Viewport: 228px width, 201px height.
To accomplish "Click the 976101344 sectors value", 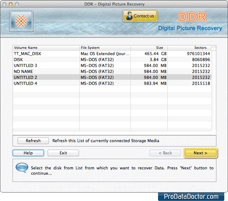I will (198, 54).
